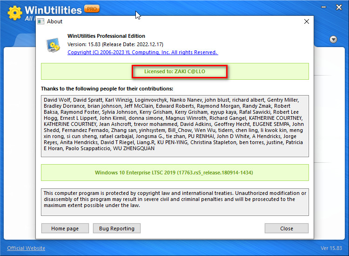The height and width of the screenshot is (256, 349).
Task: Click the copyright law notice text box
Action: click(x=174, y=202)
